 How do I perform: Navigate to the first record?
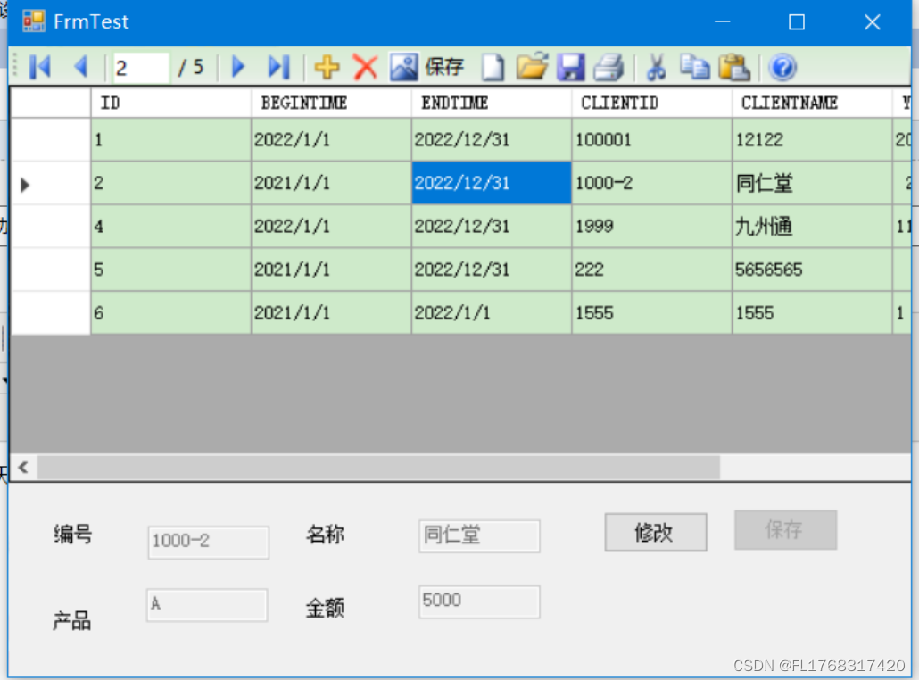click(39, 67)
